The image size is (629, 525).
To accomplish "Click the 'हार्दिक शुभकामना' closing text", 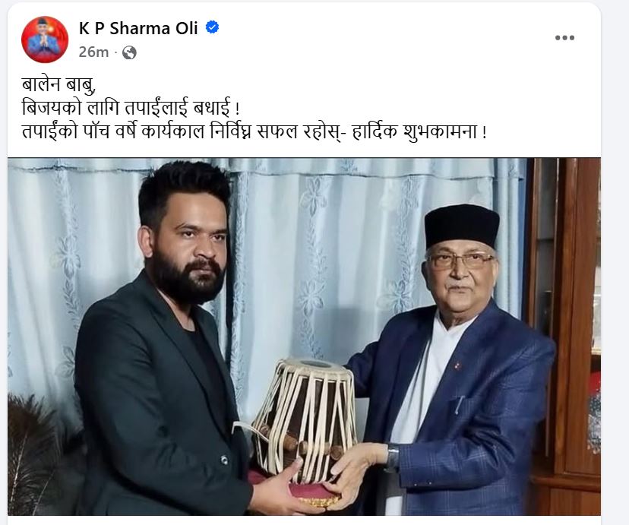I will pyautogui.click(x=414, y=132).
